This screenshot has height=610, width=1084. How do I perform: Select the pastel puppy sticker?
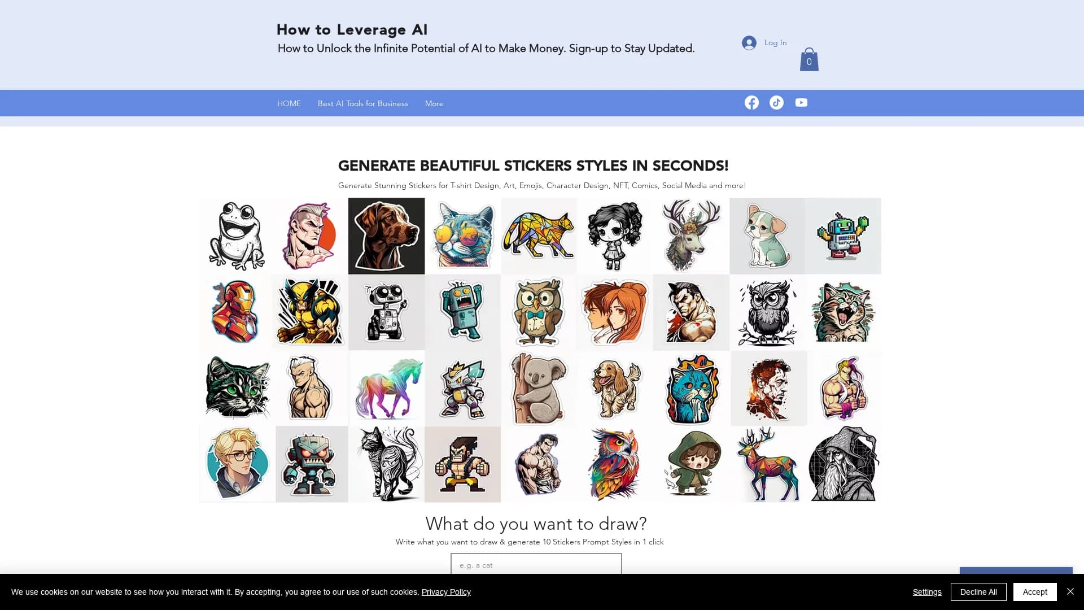coord(767,236)
